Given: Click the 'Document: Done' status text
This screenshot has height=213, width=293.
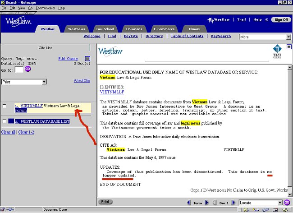Looking at the screenshot, I should pyautogui.click(x=55, y=210).
